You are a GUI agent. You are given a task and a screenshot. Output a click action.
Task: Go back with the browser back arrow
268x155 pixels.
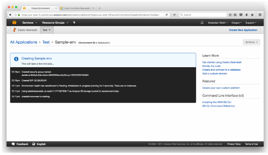[10, 15]
